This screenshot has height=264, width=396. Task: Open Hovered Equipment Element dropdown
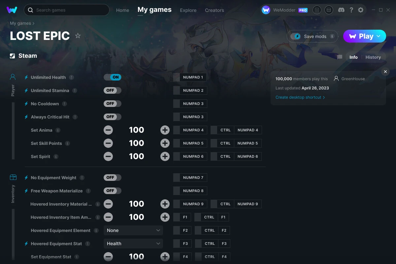[x=133, y=230]
